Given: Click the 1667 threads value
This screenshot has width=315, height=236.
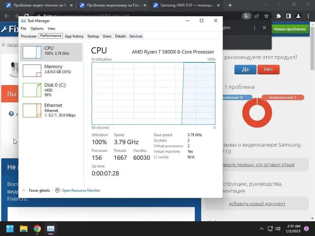Looking at the screenshot, I should pyautogui.click(x=120, y=158).
